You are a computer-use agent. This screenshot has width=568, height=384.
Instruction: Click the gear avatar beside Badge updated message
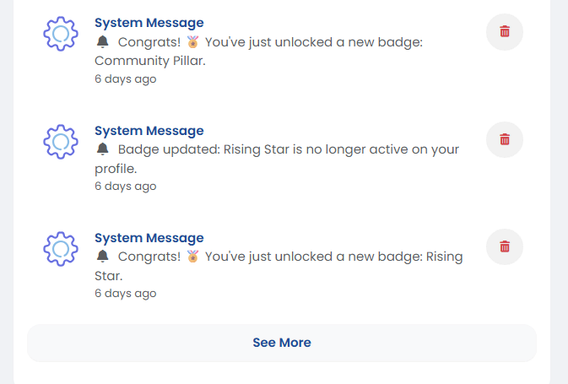61,141
